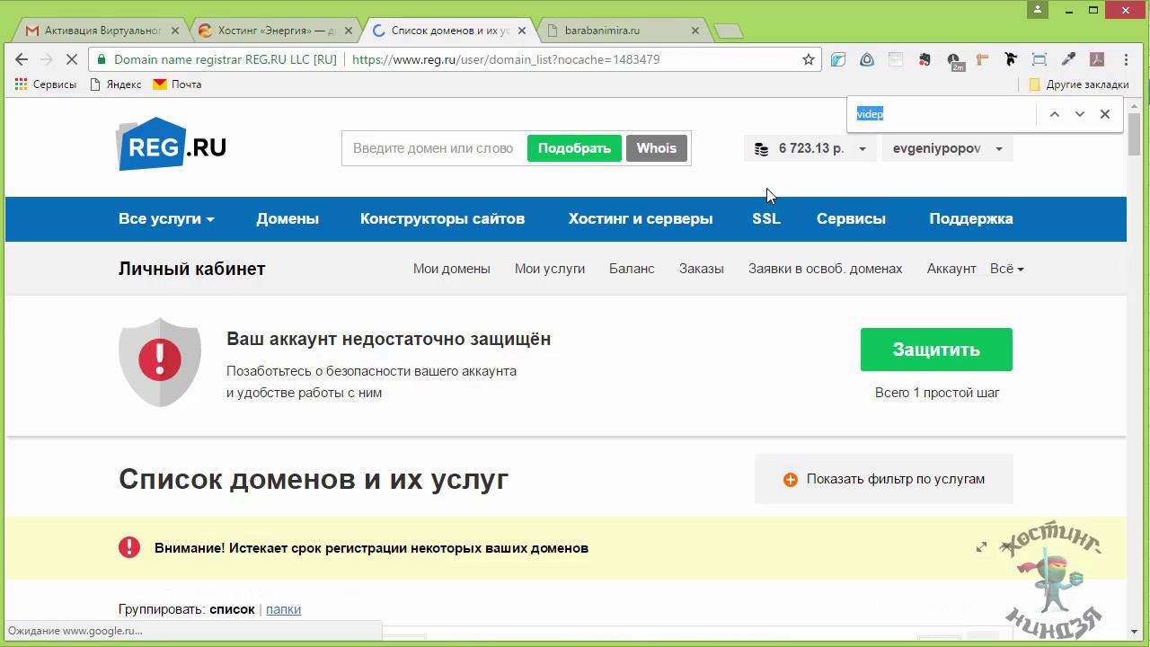Open the ruler extension icon
This screenshot has height=647, width=1150.
click(x=982, y=60)
